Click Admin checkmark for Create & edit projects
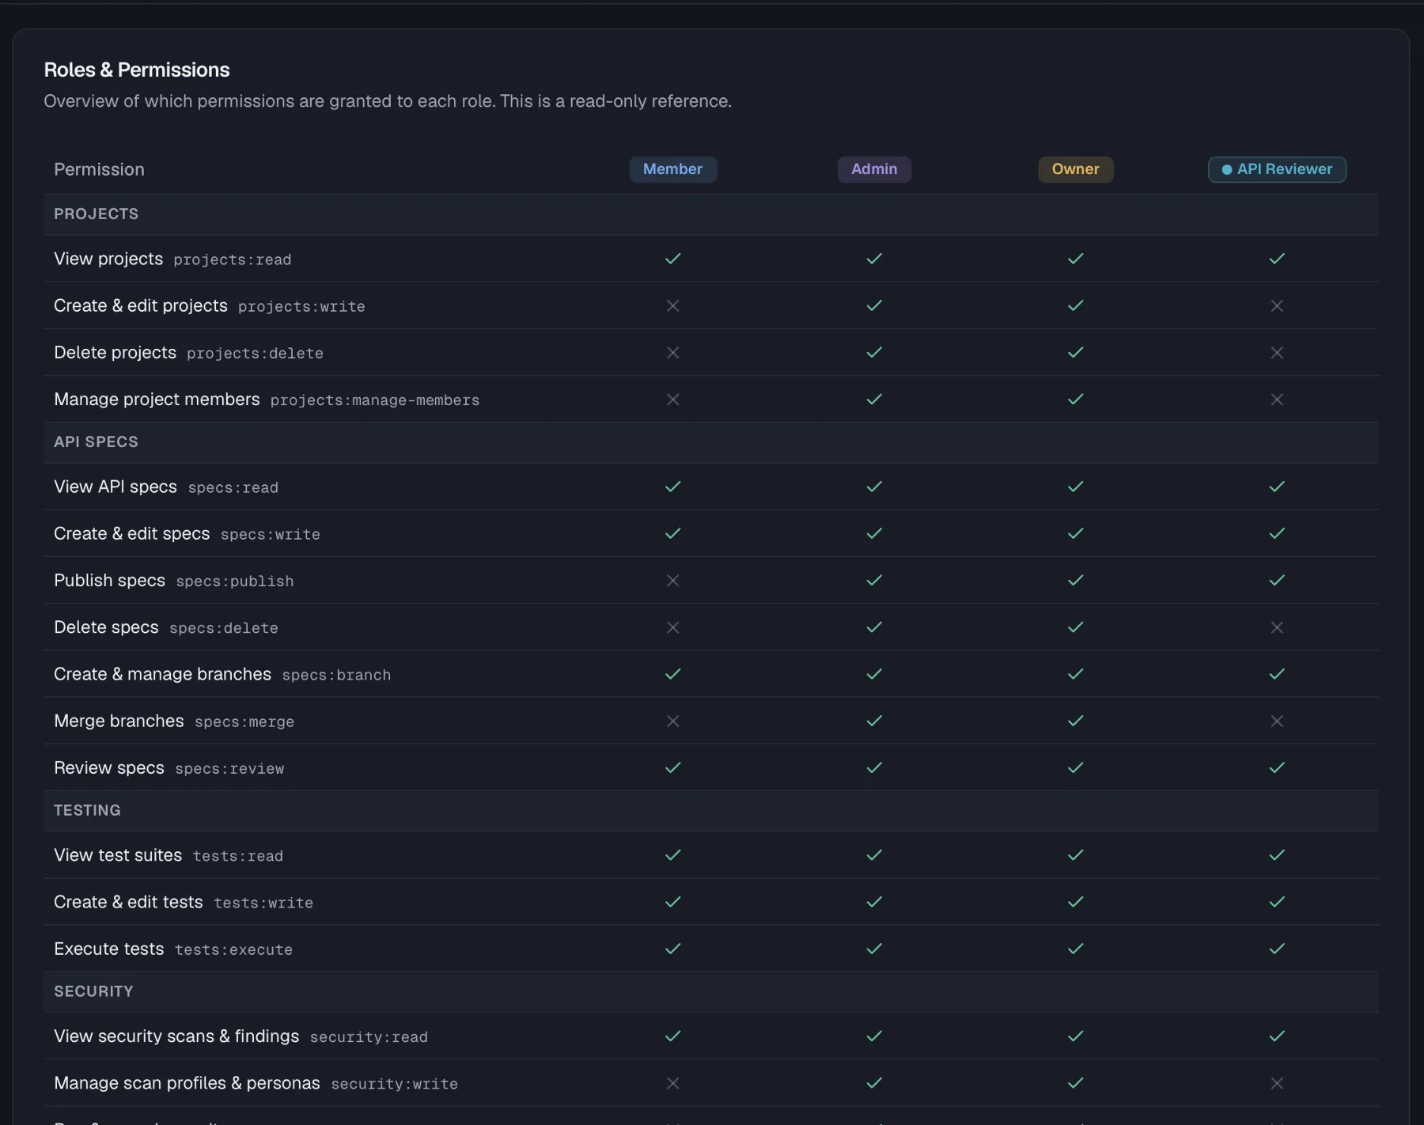1424x1125 pixels. (x=874, y=305)
